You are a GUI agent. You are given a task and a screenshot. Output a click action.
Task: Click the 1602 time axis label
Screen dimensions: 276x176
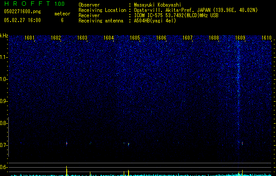click(x=56, y=38)
